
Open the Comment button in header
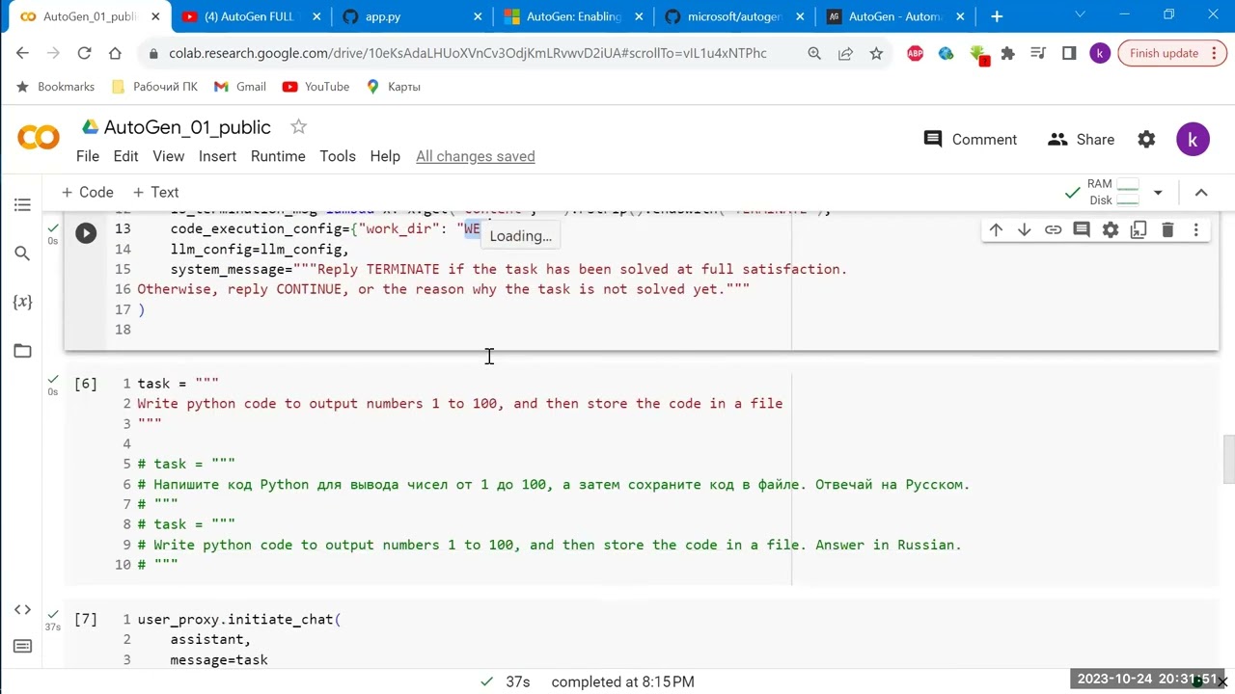pos(971,140)
